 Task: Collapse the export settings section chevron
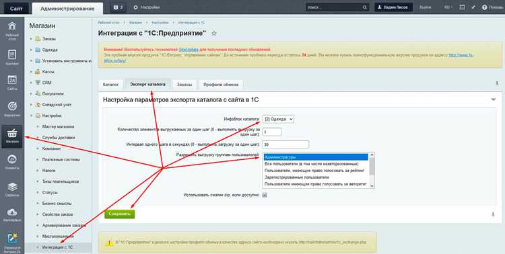click(493, 99)
